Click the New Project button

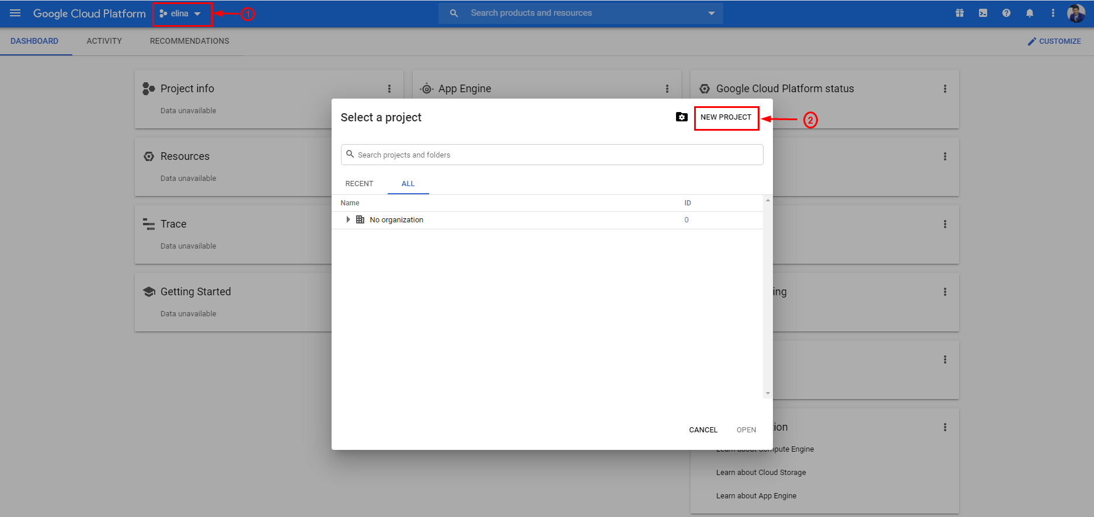click(726, 117)
